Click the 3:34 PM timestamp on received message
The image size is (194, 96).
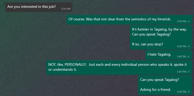[x=66, y=9]
